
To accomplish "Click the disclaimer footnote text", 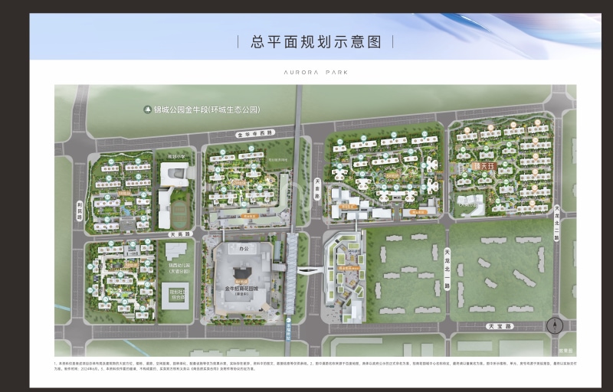I will pos(315,366).
